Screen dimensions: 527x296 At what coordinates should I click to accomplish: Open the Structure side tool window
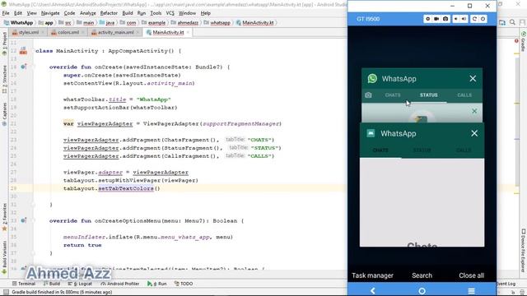tap(4, 80)
